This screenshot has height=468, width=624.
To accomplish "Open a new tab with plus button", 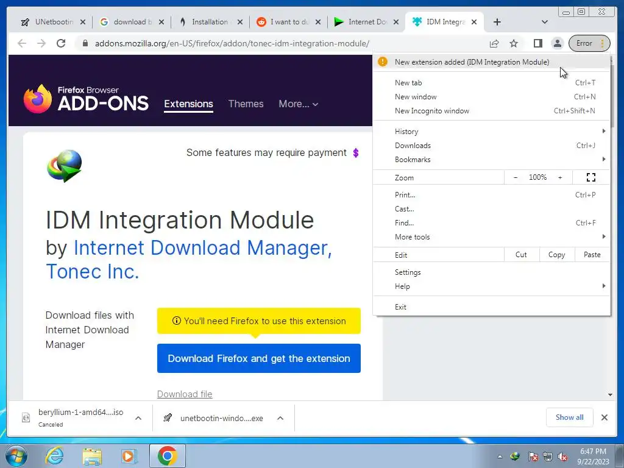I will (x=497, y=22).
